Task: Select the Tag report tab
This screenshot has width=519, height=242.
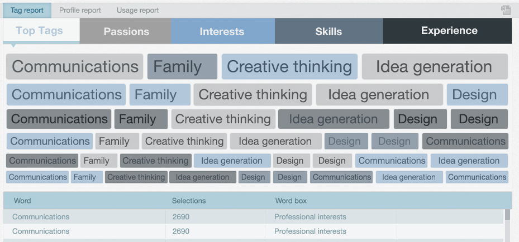Action: [27, 10]
